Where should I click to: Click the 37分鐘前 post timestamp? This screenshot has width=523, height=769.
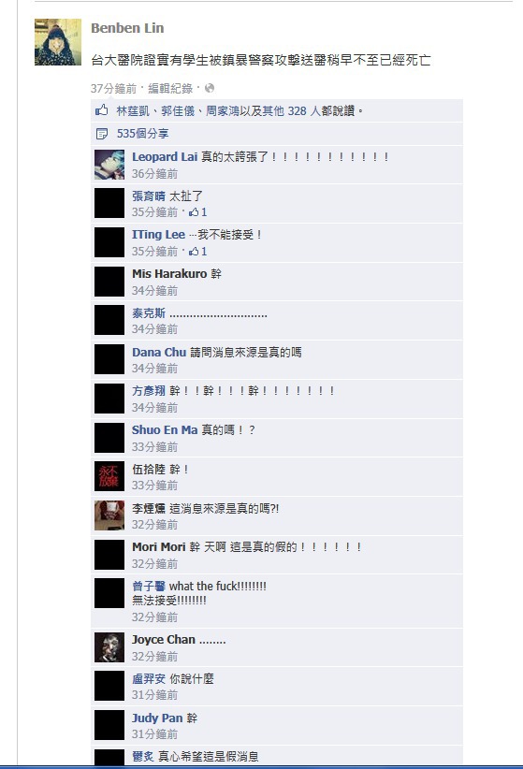113,88
